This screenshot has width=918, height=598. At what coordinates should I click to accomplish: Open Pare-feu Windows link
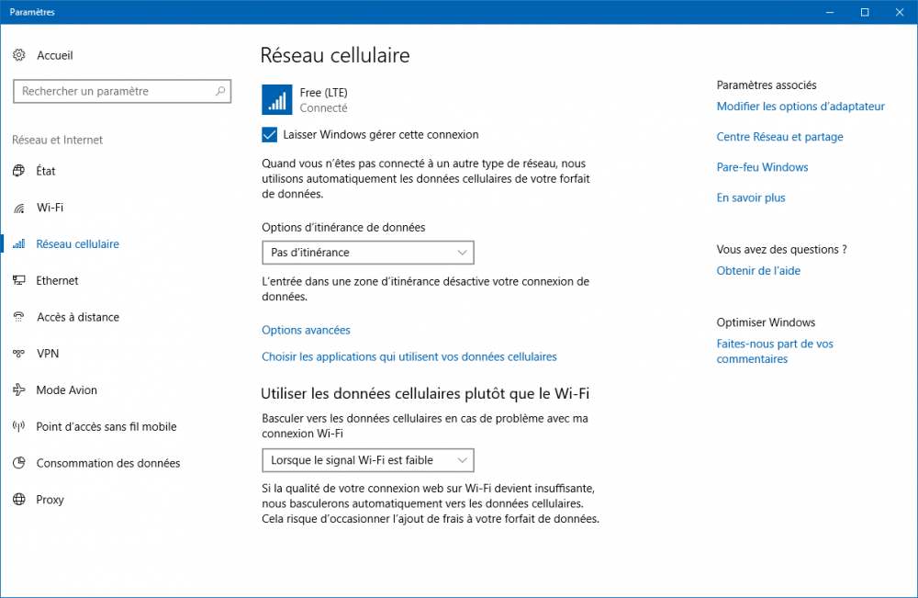762,167
